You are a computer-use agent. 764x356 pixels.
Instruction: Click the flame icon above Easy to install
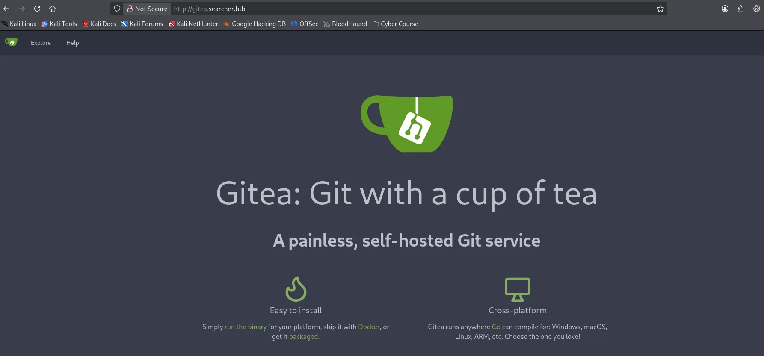pos(296,289)
